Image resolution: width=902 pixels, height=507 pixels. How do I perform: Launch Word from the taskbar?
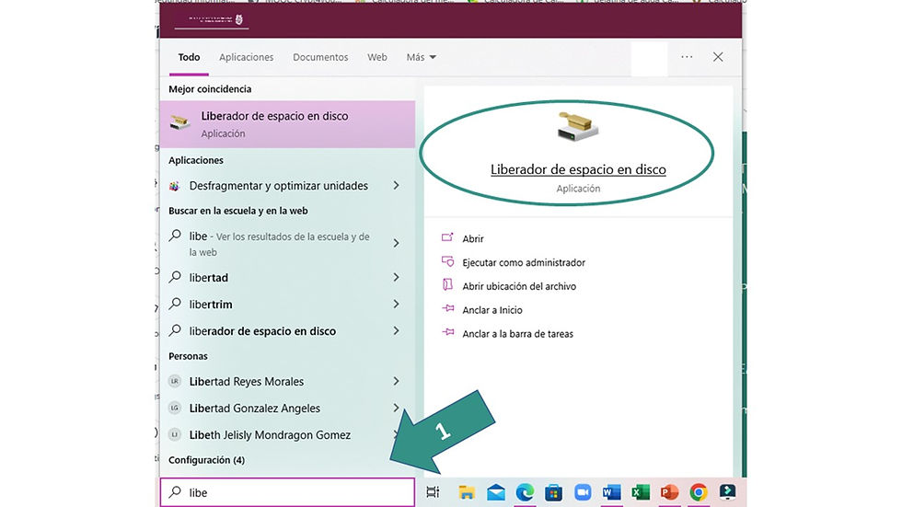click(x=611, y=492)
